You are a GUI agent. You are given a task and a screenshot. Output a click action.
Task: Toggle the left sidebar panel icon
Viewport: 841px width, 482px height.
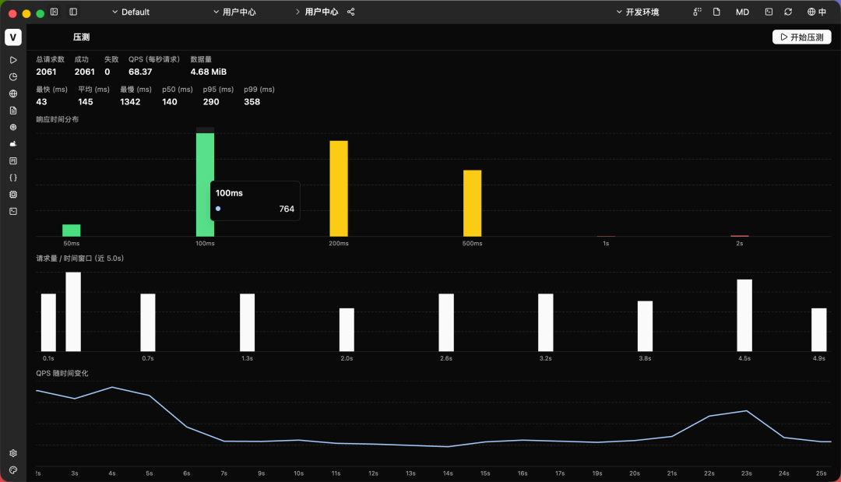[55, 12]
